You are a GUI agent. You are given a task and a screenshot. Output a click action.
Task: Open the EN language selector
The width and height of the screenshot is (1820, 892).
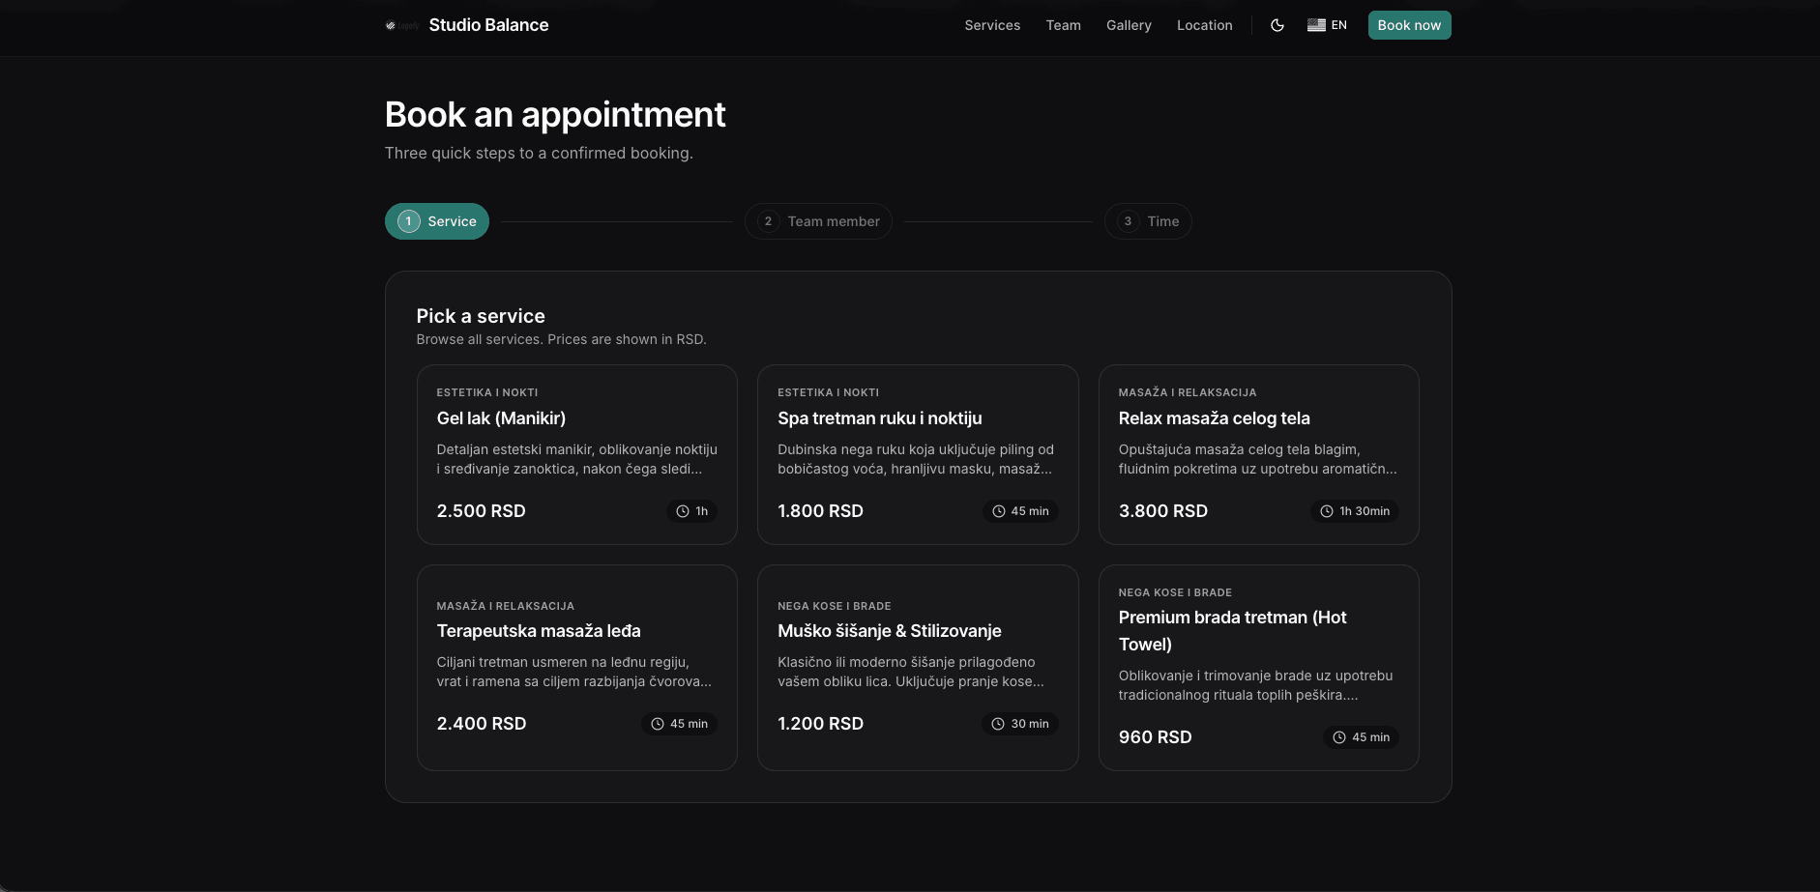(1327, 25)
